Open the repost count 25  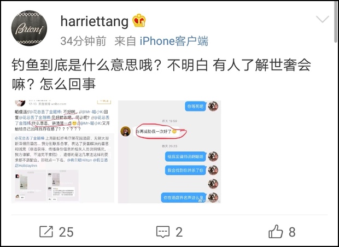point(66,232)
